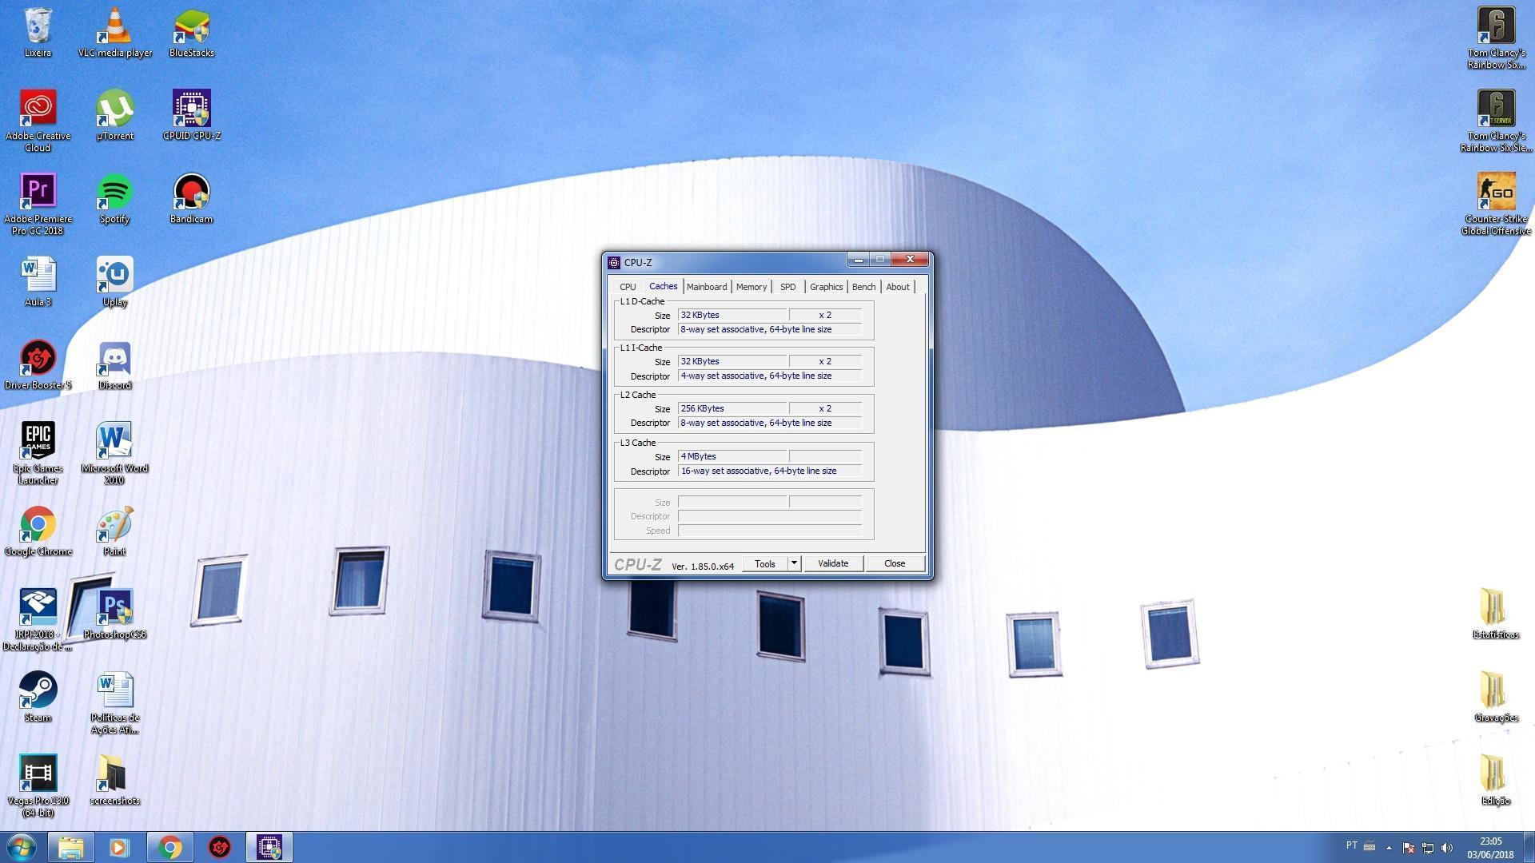Launch Counter Strike Global Offensive

pyautogui.click(x=1496, y=204)
